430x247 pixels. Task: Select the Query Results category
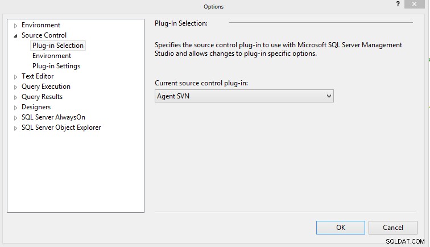pos(42,97)
